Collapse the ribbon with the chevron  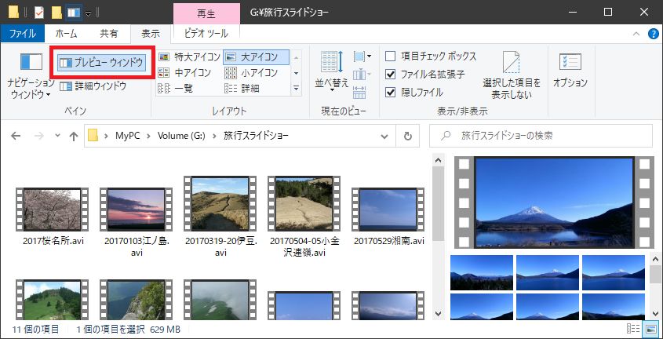coord(636,35)
